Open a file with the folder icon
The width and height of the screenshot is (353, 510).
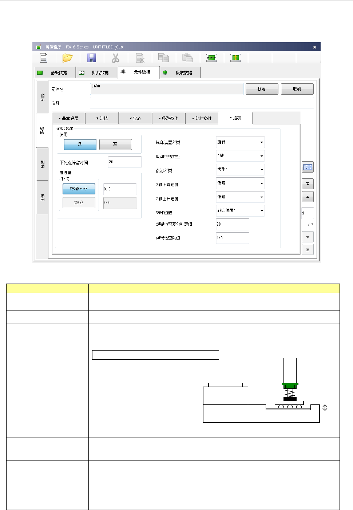click(x=67, y=58)
